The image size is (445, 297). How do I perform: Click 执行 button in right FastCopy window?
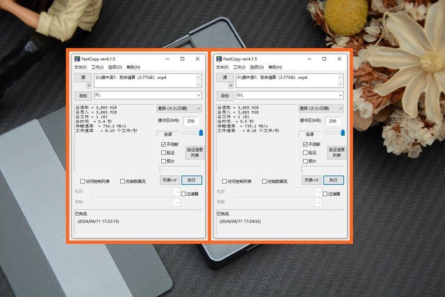coord(333,180)
